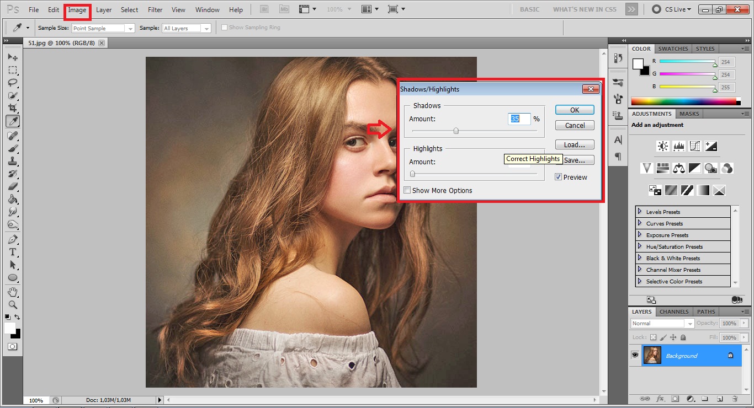Click the Shadows Amount slider handle
The image size is (754, 408).
456,131
